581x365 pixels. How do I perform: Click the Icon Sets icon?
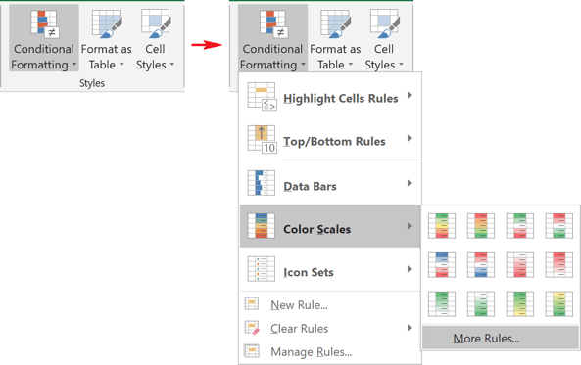coord(262,269)
